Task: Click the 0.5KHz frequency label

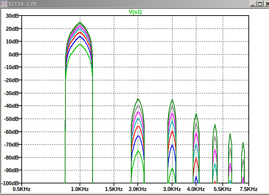Action: (x=22, y=189)
